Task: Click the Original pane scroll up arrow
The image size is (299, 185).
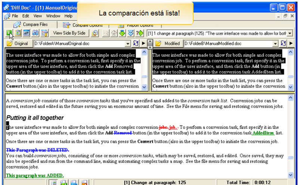Action: click(x=144, y=52)
